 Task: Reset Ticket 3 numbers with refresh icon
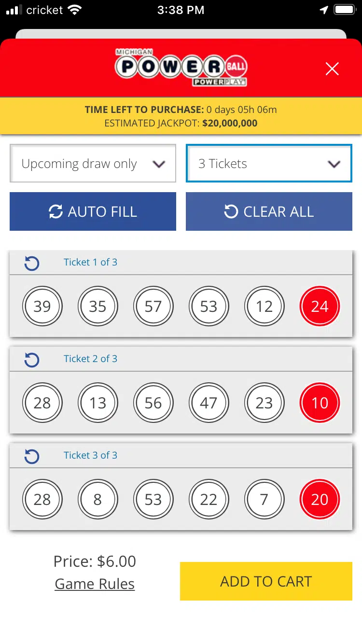tap(32, 456)
